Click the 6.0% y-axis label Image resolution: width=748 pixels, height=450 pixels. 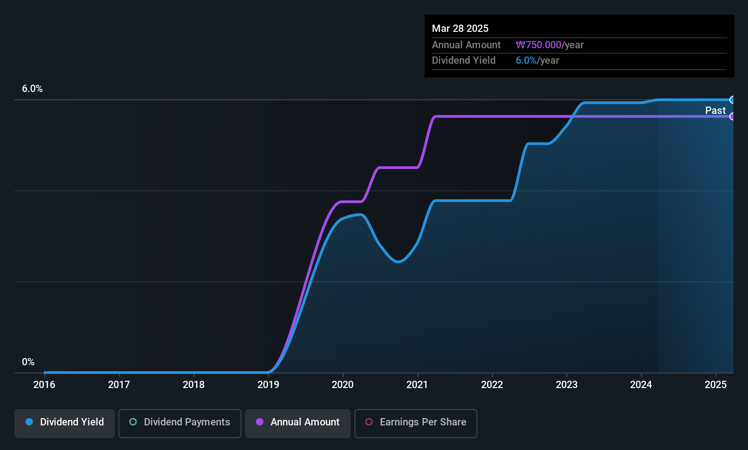point(32,89)
